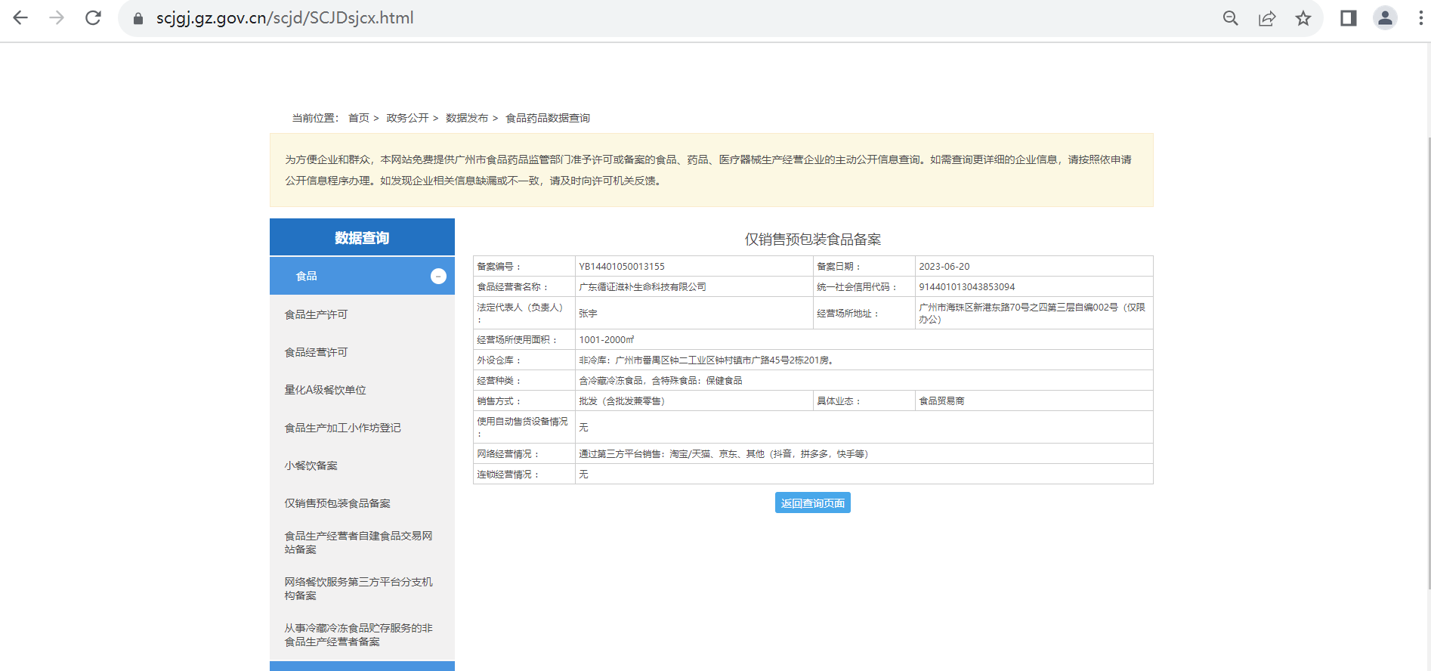Open the zoom magnifier icon in address bar
Screen dimensions: 1431x671
tap(1230, 18)
